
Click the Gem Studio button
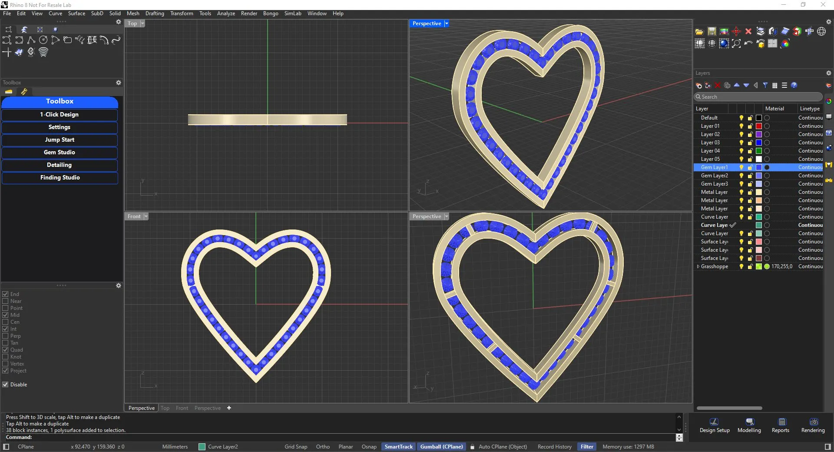coord(60,153)
